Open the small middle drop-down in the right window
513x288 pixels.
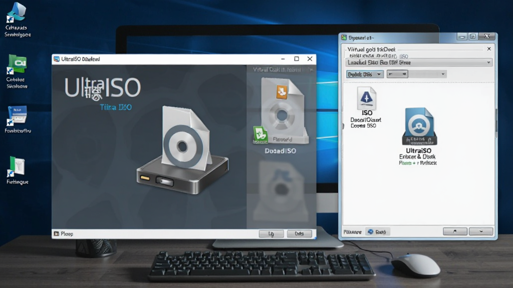pyautogui.click(x=397, y=74)
